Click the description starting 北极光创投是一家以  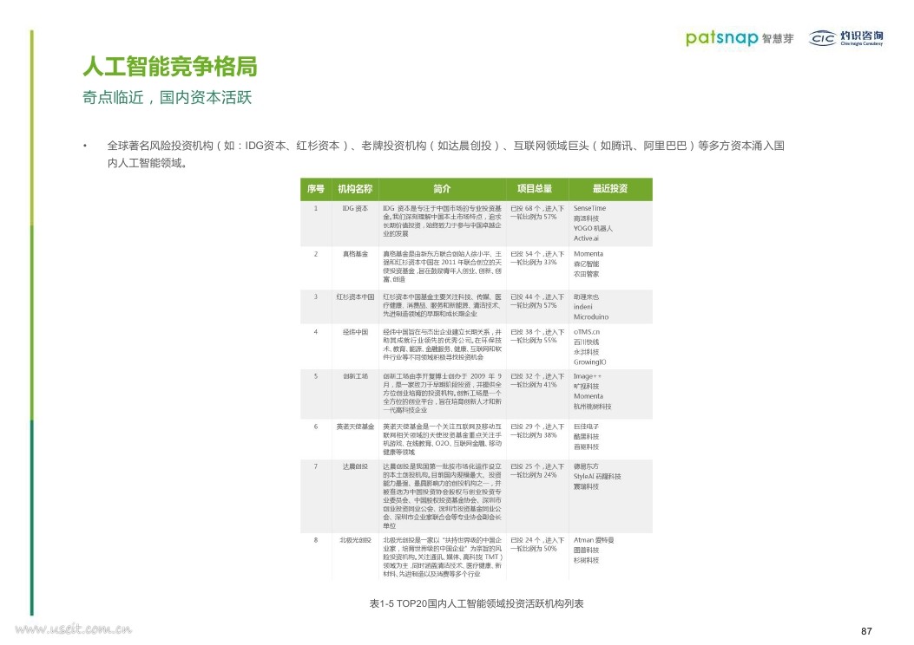[x=442, y=557]
